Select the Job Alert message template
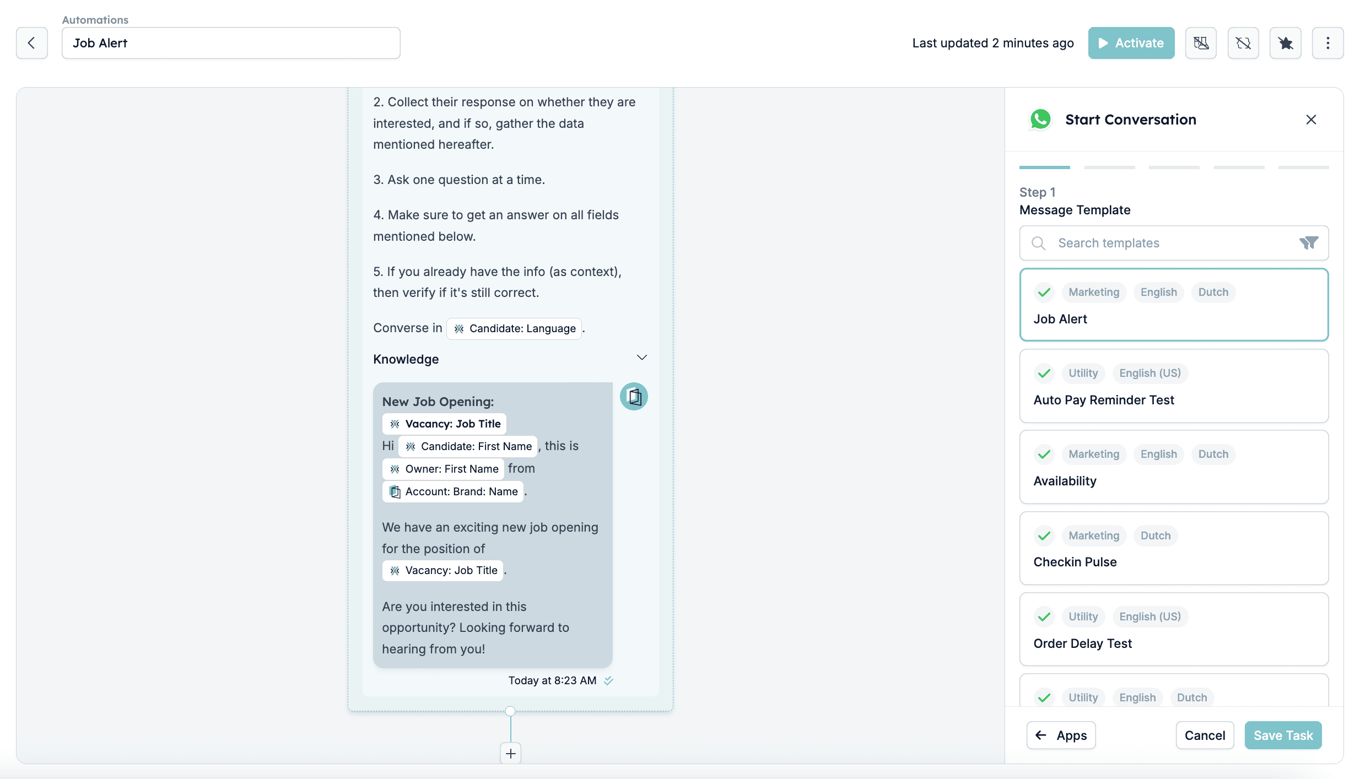The image size is (1360, 779). [1174, 305]
